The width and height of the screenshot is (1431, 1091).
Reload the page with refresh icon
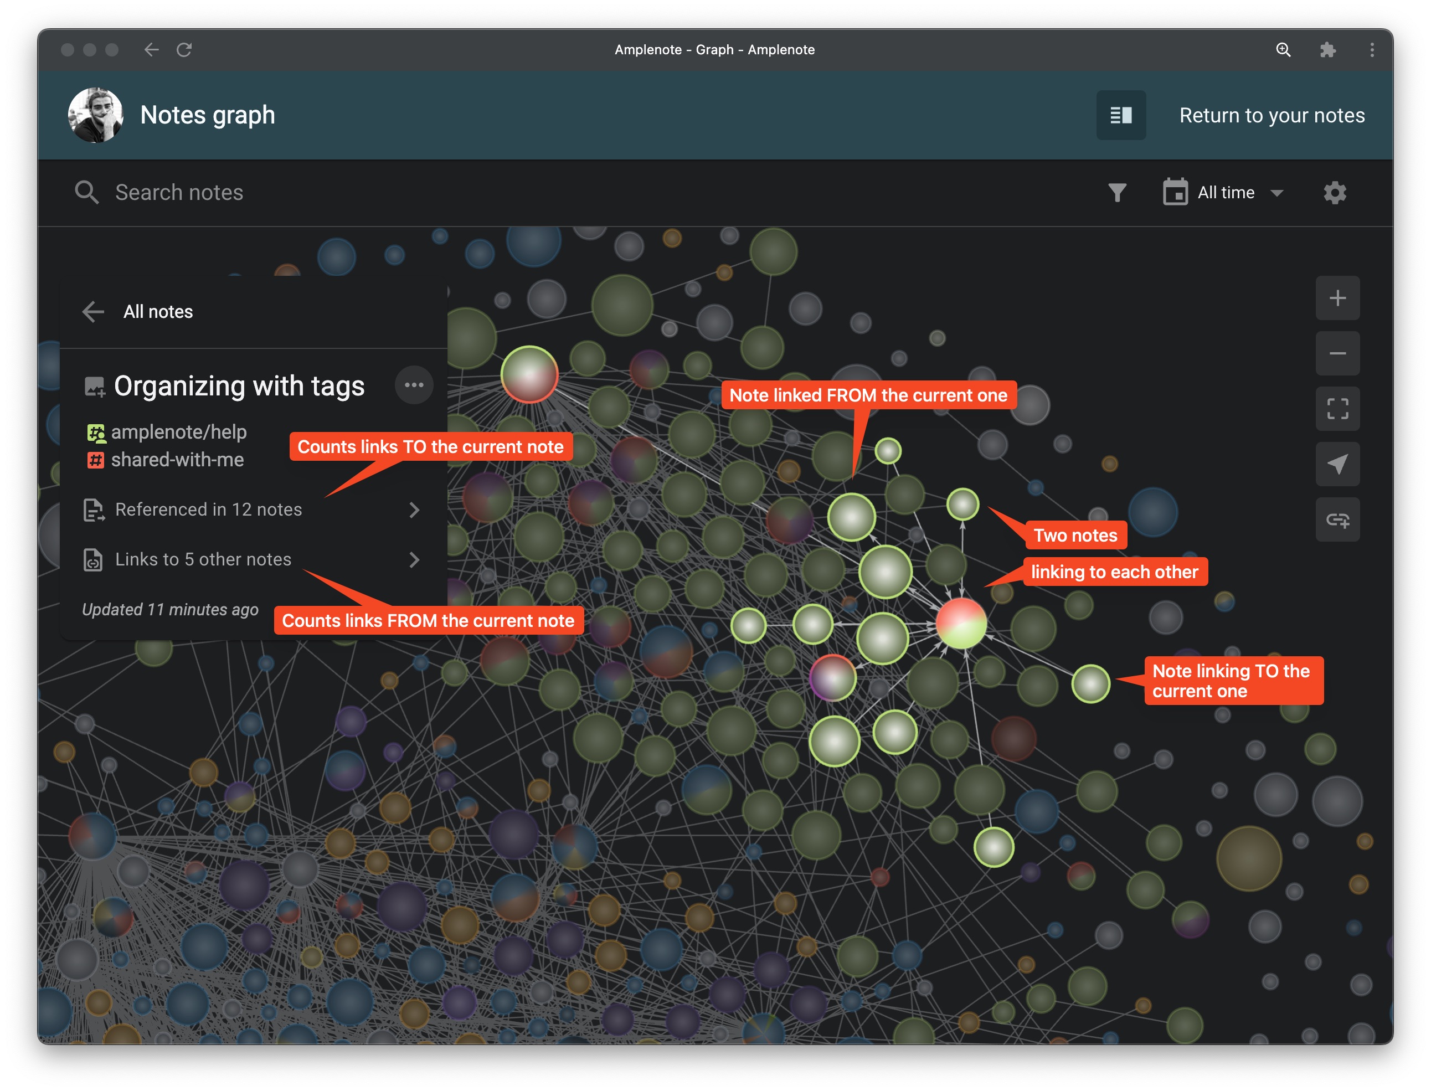184,49
